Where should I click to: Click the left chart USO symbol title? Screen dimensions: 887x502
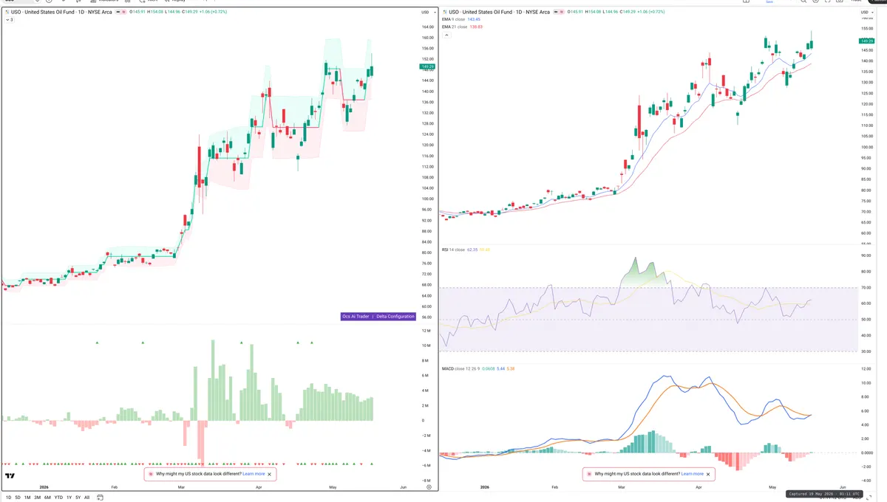tap(61, 13)
